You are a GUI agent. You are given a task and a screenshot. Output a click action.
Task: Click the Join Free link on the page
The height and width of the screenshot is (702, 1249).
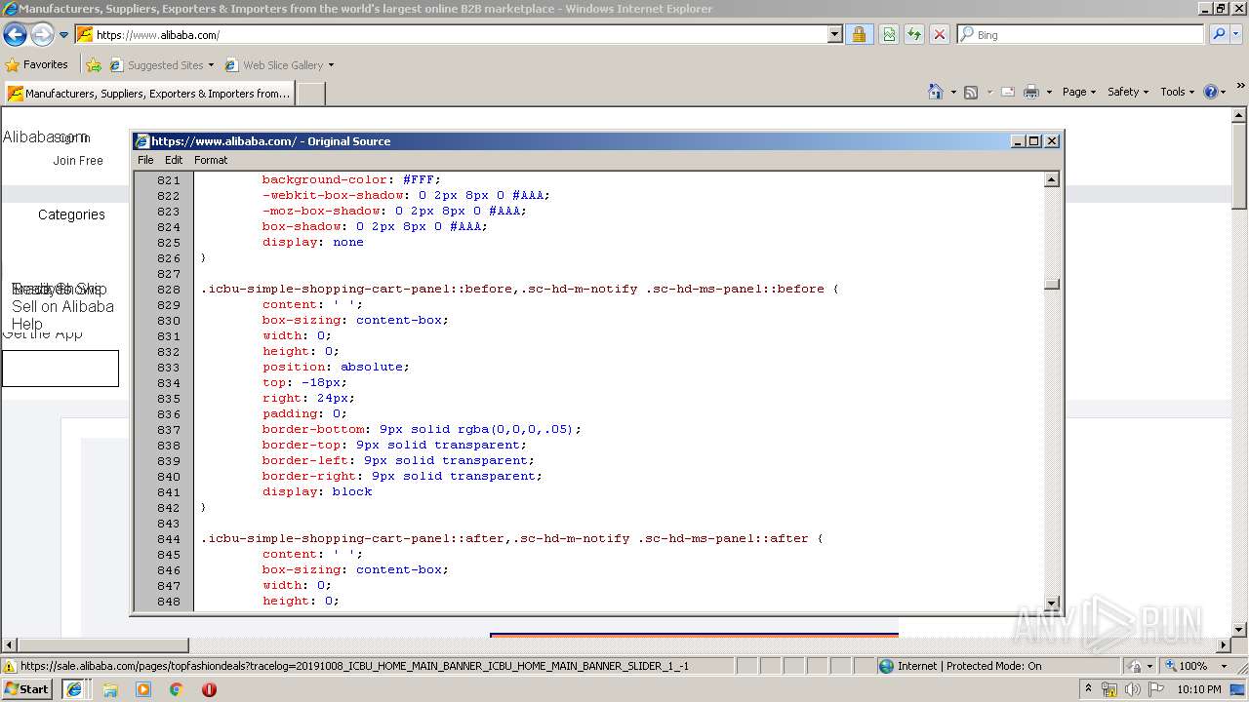point(78,161)
